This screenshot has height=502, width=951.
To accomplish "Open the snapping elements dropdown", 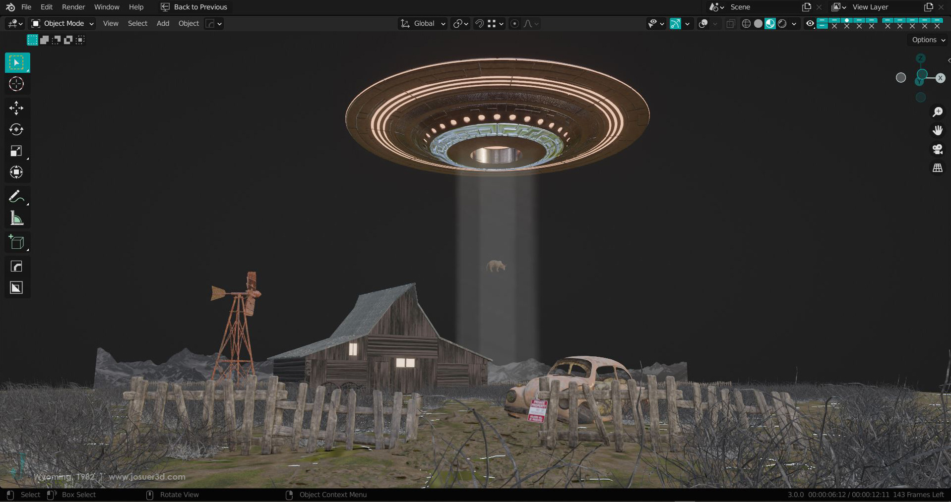I will coord(496,23).
